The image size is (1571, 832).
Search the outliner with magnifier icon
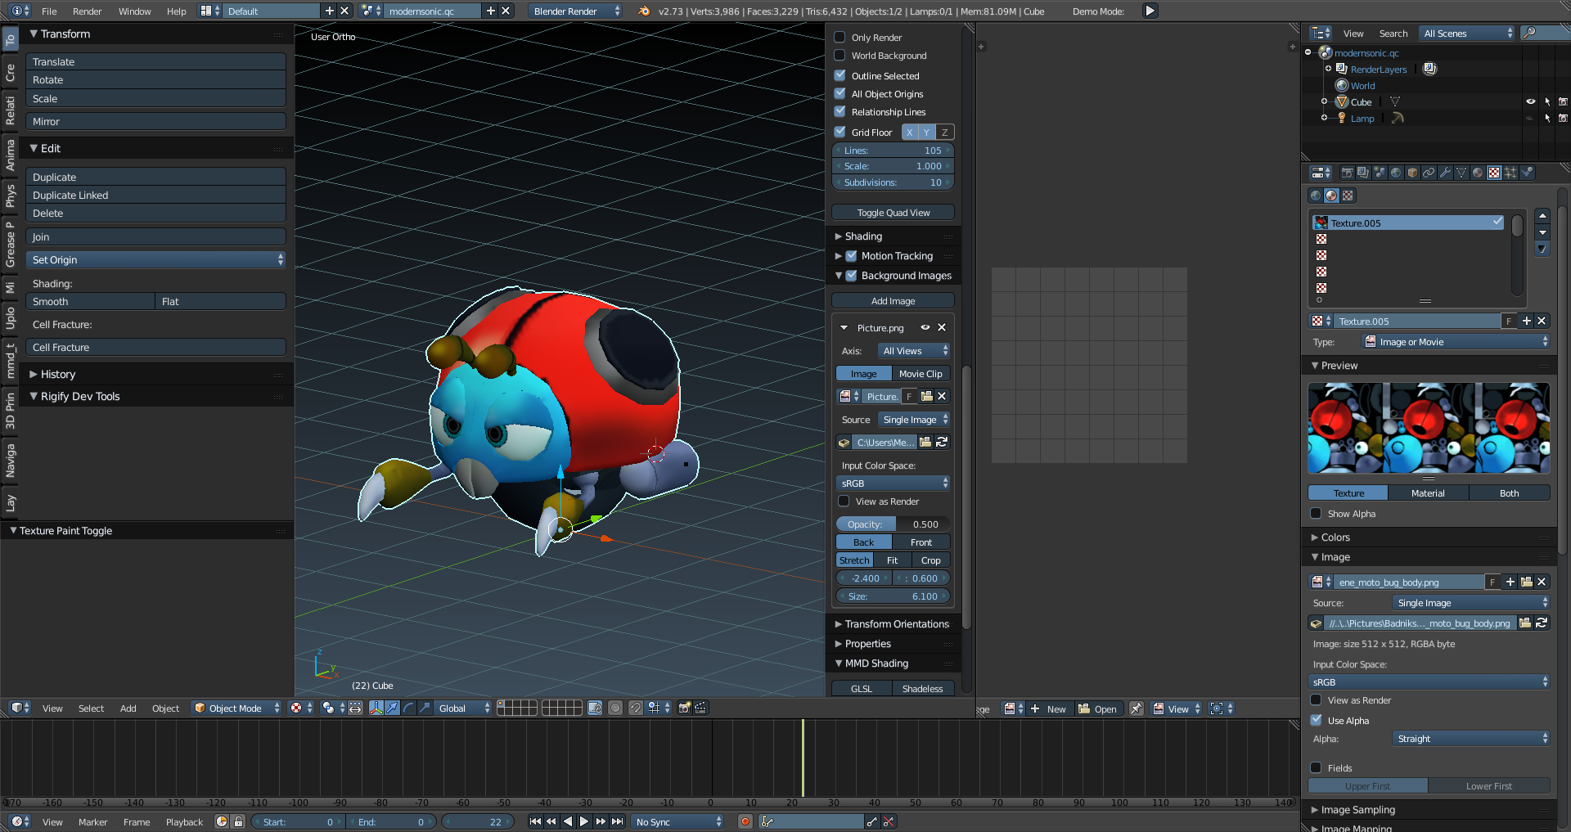(x=1528, y=33)
